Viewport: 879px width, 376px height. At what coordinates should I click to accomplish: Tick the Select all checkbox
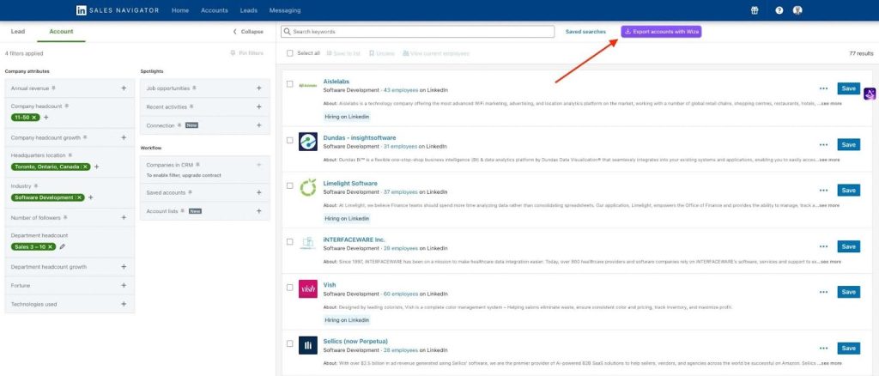(290, 53)
